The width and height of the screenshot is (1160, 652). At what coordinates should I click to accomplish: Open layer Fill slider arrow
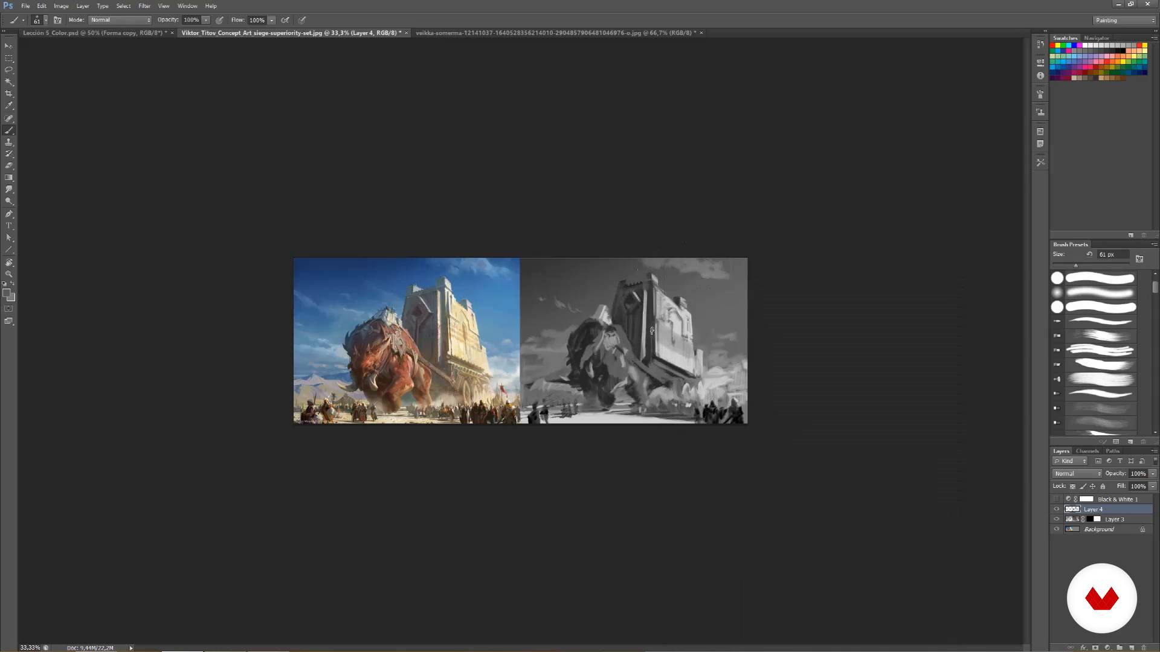click(x=1153, y=486)
